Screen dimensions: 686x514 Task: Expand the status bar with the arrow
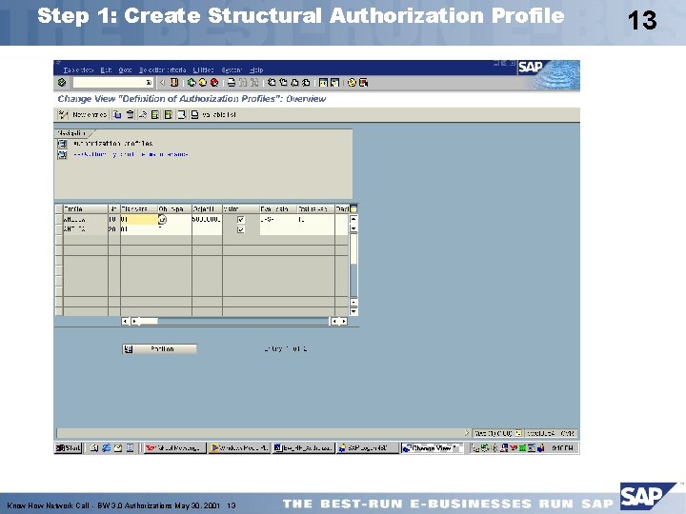(466, 433)
